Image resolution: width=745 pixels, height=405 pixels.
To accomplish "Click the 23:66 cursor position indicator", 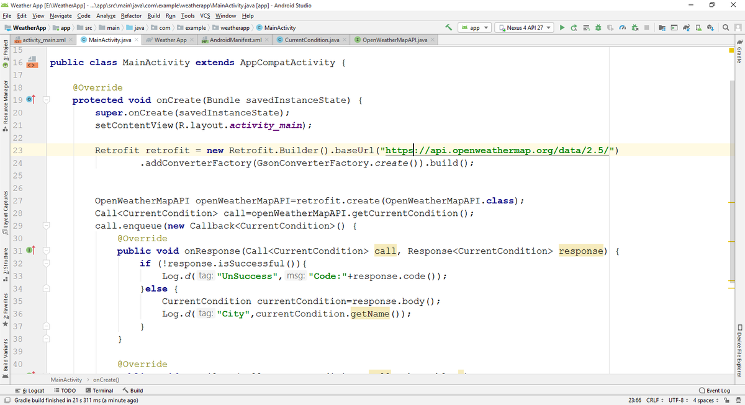I will [634, 400].
